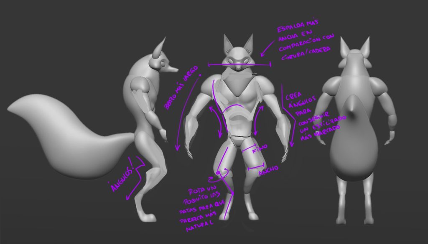Viewport: 428px width, 244px height.
Task: Click the 'ÁNGULOS!' annotation near side leg
Action: (121, 176)
